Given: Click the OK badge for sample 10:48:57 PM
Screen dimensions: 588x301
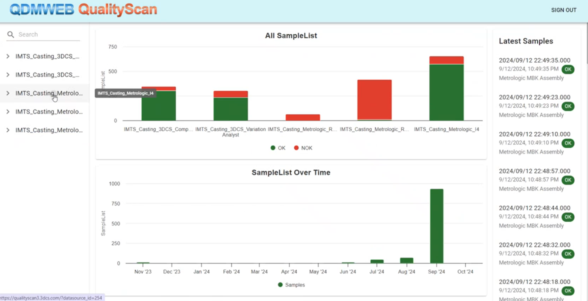Looking at the screenshot, I should tap(568, 180).
